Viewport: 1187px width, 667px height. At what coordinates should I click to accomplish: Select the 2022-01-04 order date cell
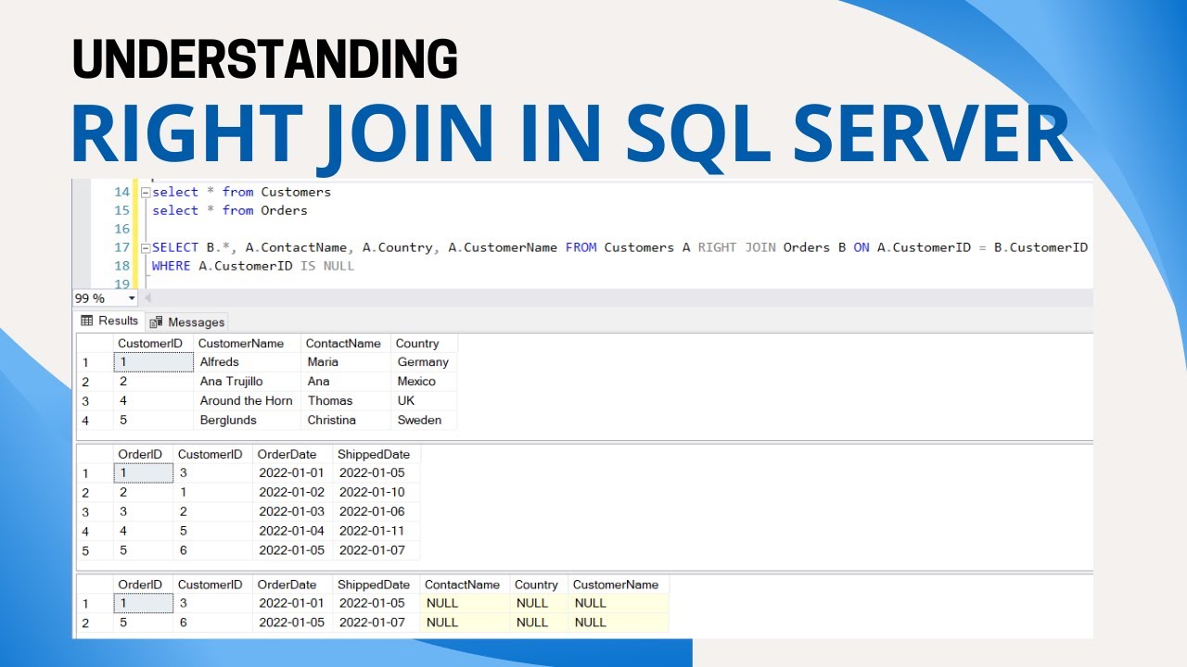(292, 531)
